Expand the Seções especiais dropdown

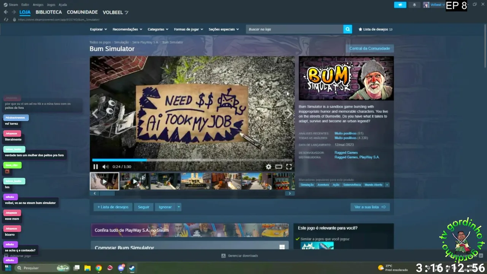click(x=224, y=29)
